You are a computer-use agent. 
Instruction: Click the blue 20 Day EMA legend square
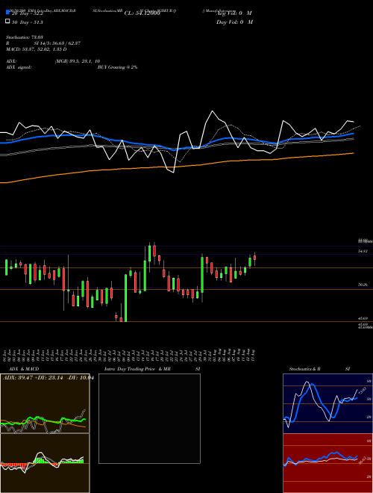point(7,12)
